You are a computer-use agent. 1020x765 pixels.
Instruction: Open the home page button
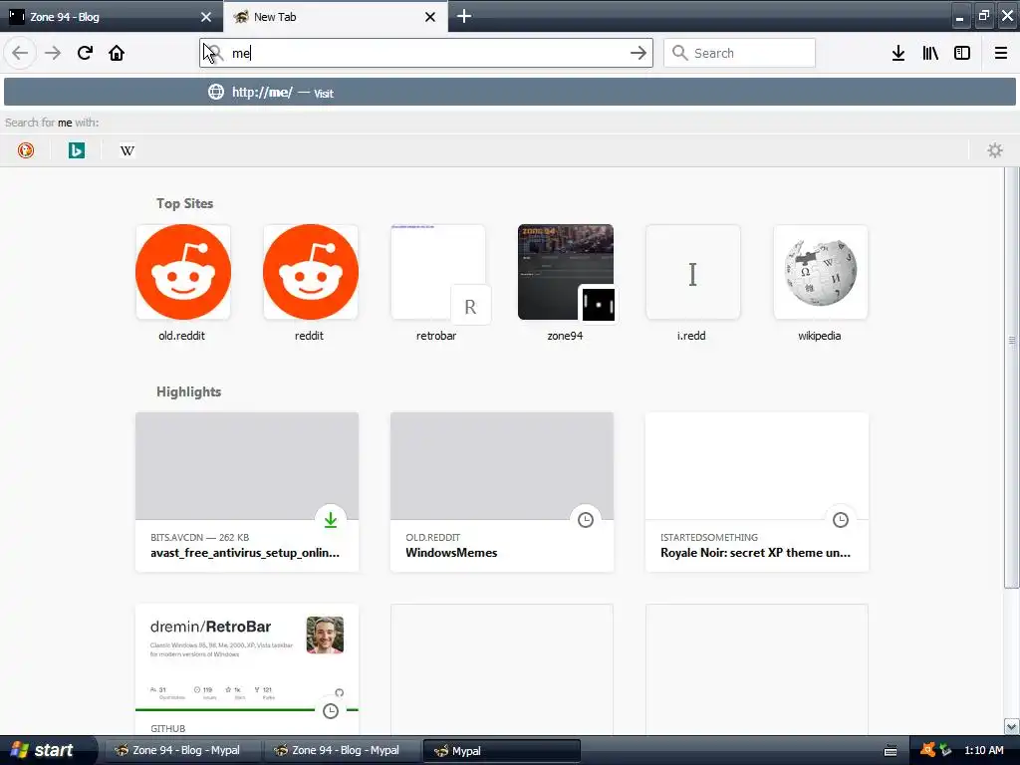point(117,53)
